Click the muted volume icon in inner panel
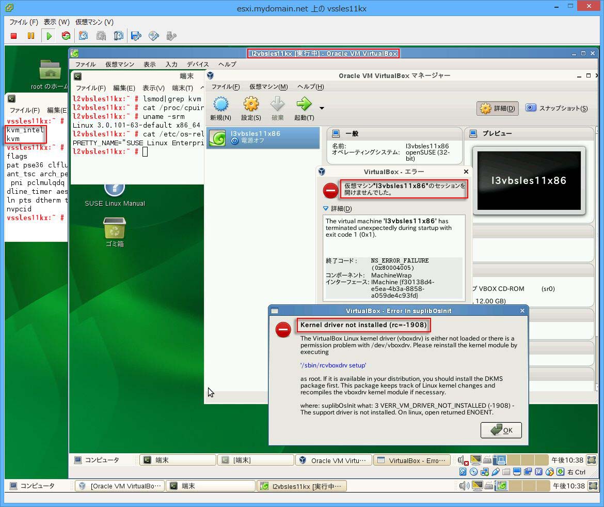Screen dimensions: 604x507 click(x=463, y=460)
